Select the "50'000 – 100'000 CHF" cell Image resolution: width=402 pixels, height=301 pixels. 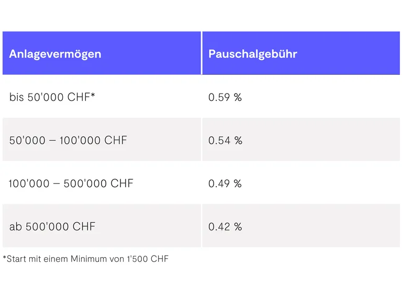[68, 140]
